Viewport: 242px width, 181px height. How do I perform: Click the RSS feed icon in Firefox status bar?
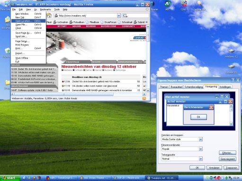pos(144,98)
